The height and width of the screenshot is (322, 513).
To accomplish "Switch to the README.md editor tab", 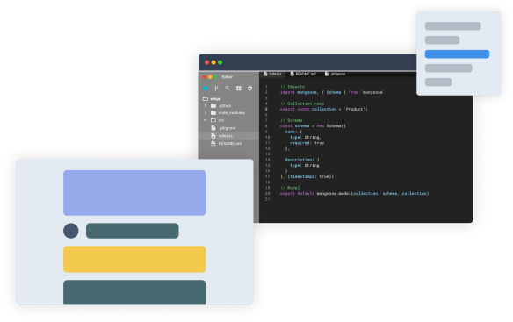I will click(303, 75).
